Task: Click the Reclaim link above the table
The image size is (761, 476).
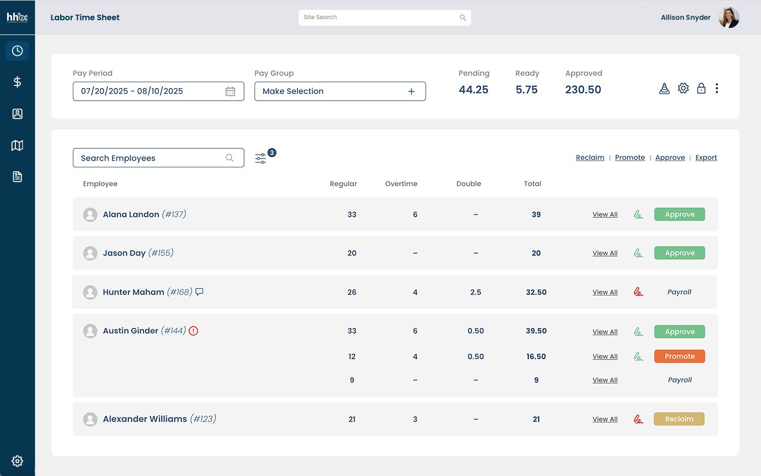Action: [x=590, y=158]
